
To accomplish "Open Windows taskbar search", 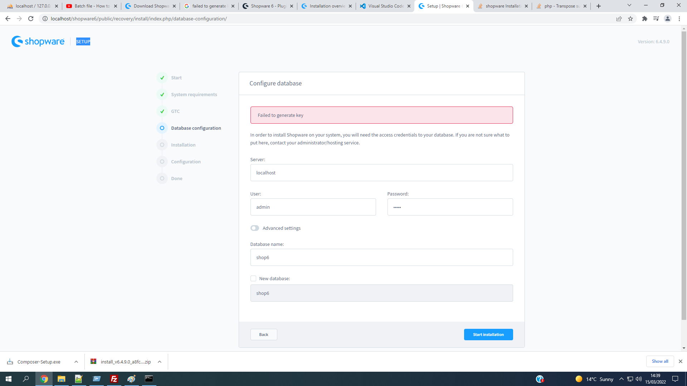I will point(26,379).
